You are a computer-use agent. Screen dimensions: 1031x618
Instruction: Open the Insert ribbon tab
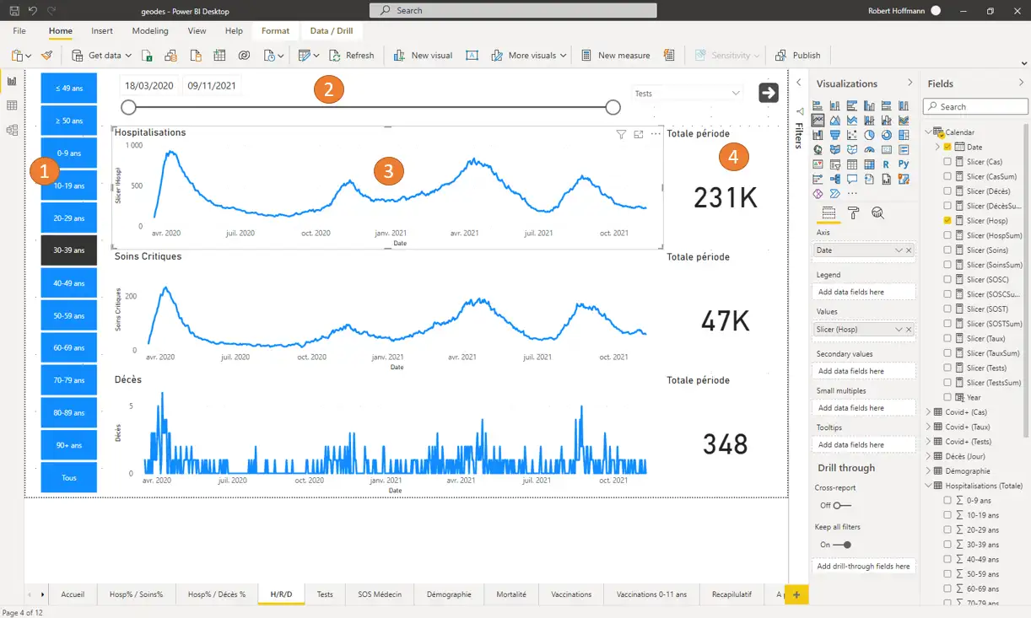[102, 31]
